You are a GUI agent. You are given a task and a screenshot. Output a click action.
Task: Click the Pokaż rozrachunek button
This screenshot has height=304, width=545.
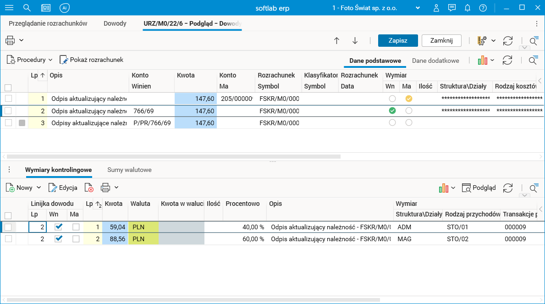click(92, 60)
